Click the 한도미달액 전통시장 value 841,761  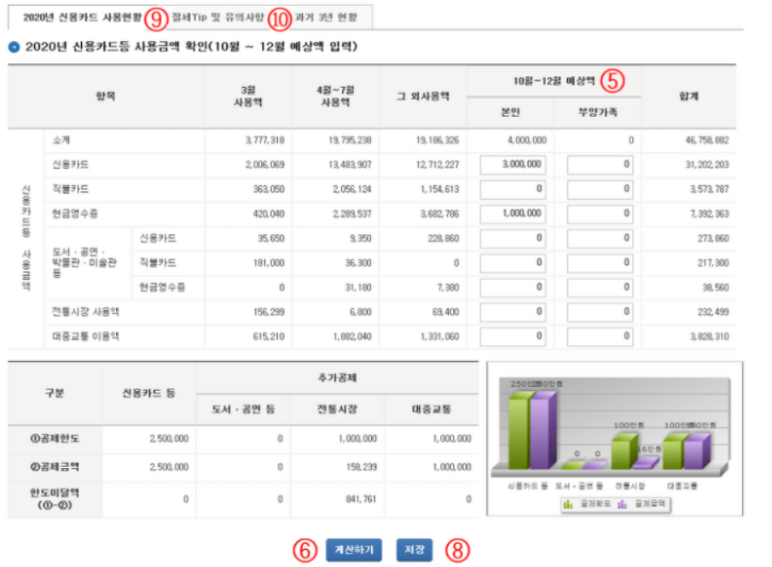pos(360,499)
